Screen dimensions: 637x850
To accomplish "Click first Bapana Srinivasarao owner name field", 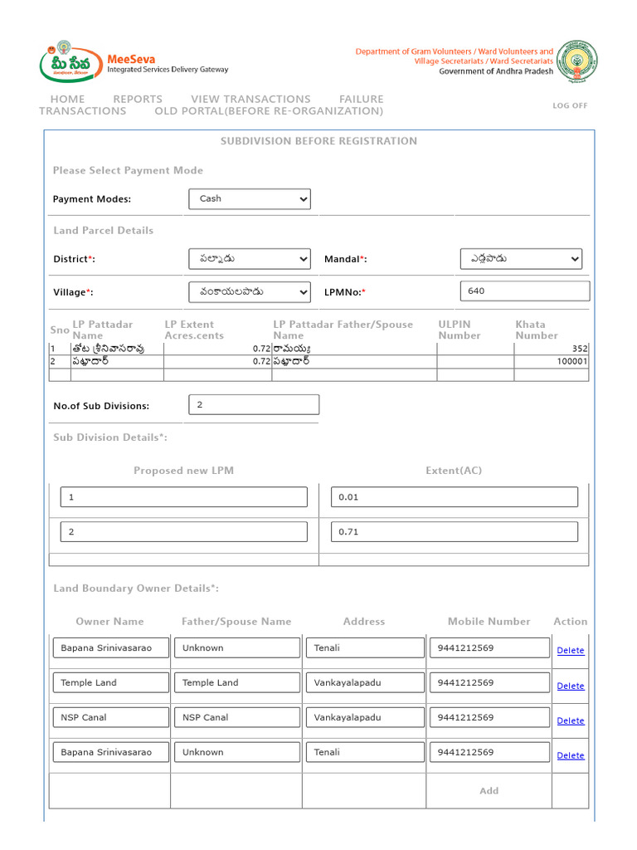I will [111, 647].
